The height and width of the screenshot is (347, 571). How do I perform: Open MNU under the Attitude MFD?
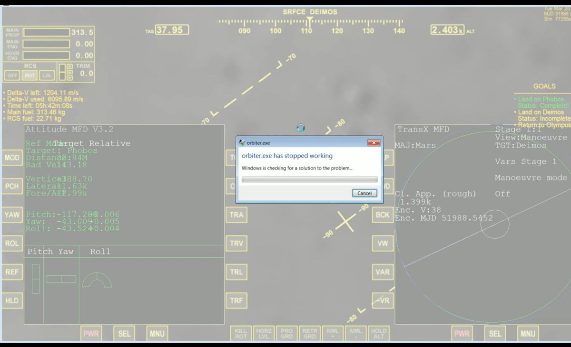157,334
